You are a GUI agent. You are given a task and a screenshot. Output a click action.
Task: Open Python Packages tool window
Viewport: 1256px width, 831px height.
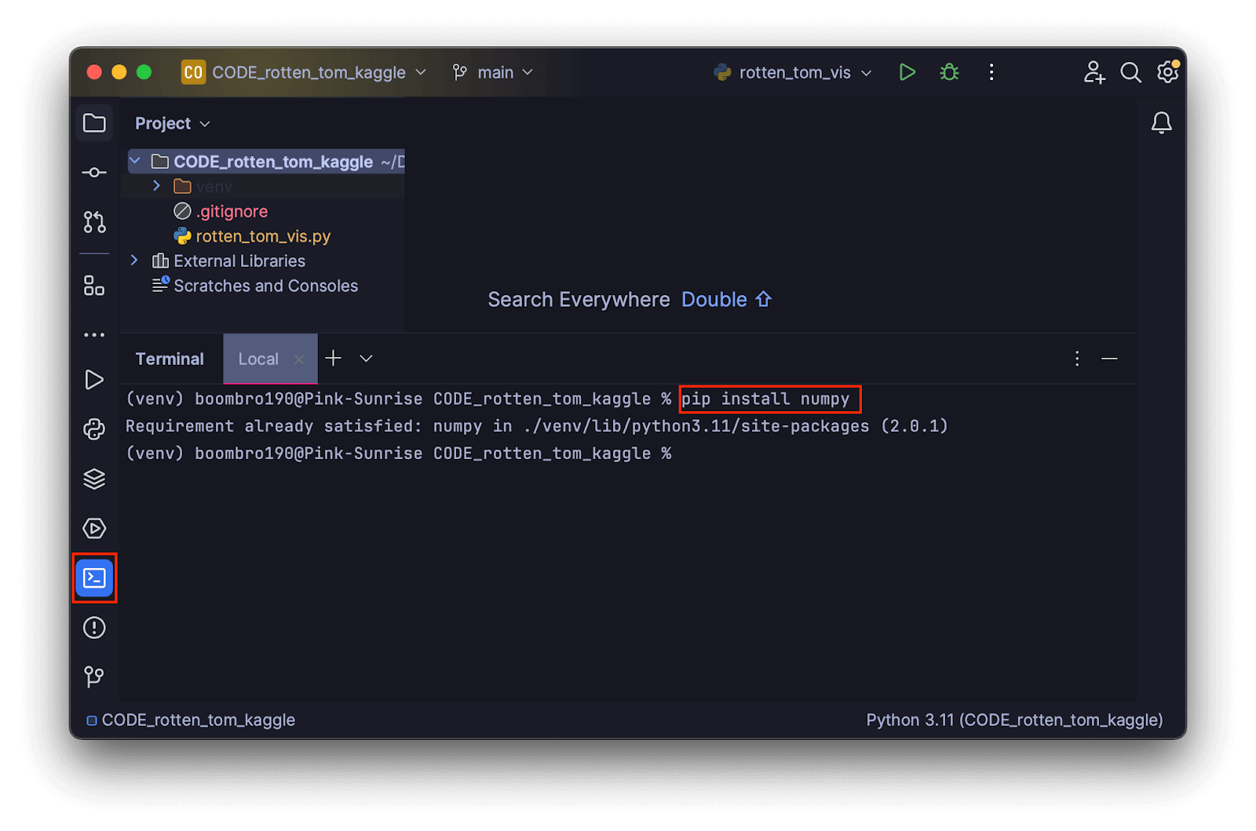(x=94, y=479)
